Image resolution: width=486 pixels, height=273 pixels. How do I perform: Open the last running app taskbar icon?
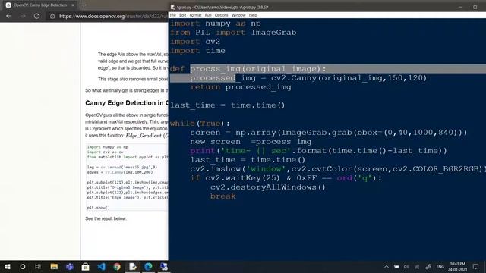(x=164, y=266)
